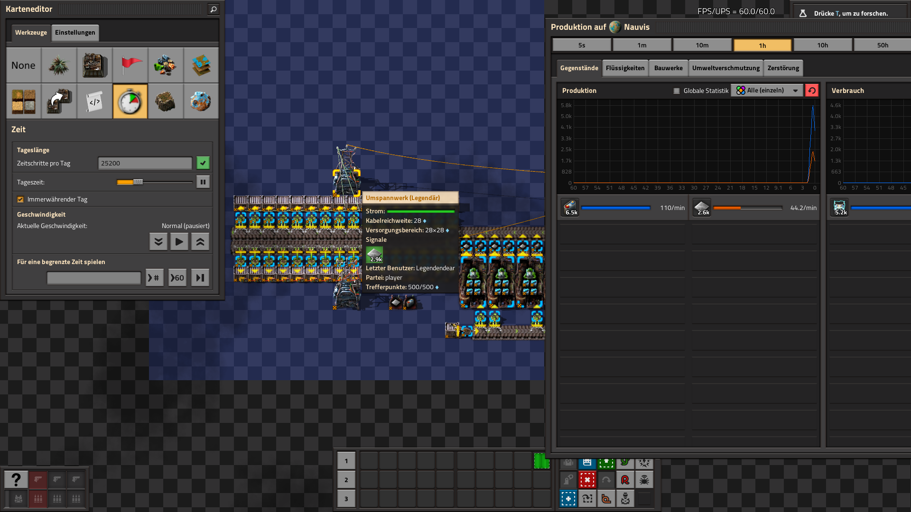The width and height of the screenshot is (911, 512).
Task: Click the red wire shortcut
Action: click(x=625, y=480)
